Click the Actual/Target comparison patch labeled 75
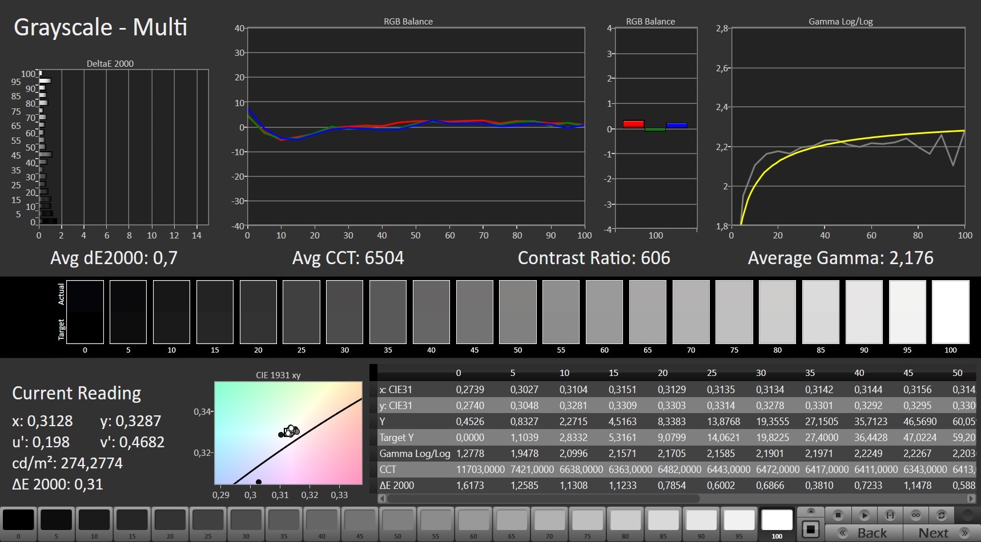Screen dimensions: 981x542 [734, 312]
